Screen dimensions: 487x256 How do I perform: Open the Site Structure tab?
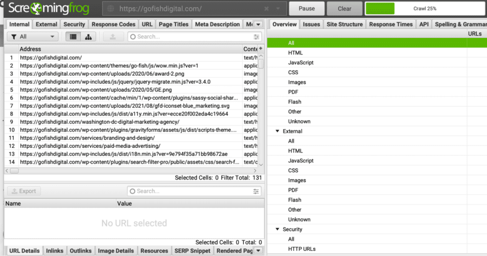(x=344, y=25)
